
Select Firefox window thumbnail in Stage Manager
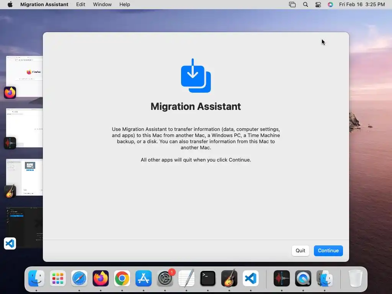click(x=24, y=76)
